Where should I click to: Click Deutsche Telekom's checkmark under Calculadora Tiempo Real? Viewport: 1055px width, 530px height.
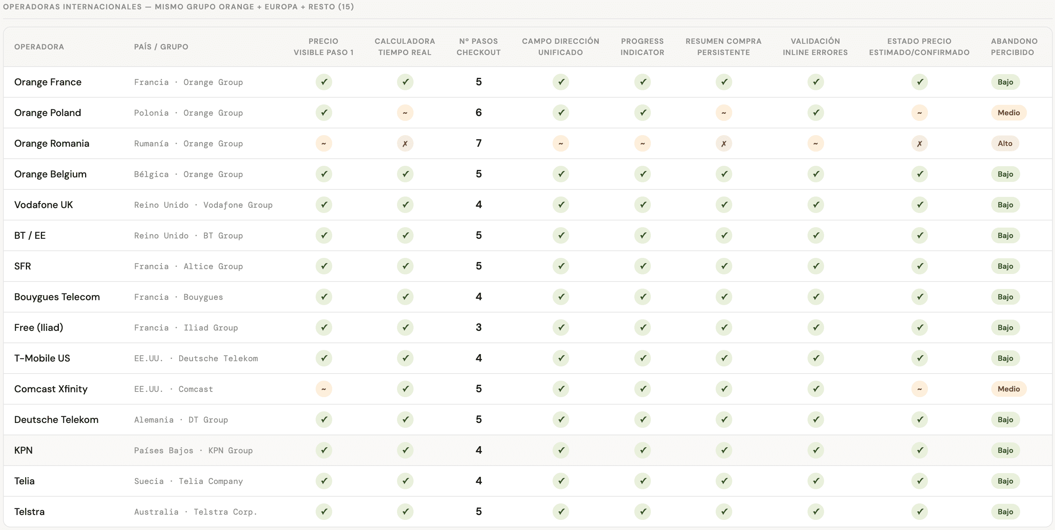point(405,419)
